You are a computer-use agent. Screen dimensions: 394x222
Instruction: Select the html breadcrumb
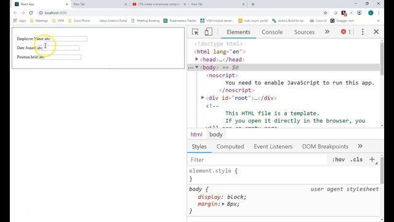tap(196, 134)
